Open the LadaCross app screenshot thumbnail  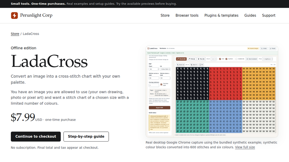[x=212, y=91]
